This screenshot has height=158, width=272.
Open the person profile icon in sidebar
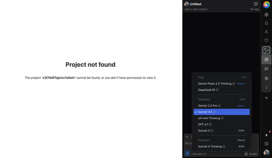266,32
